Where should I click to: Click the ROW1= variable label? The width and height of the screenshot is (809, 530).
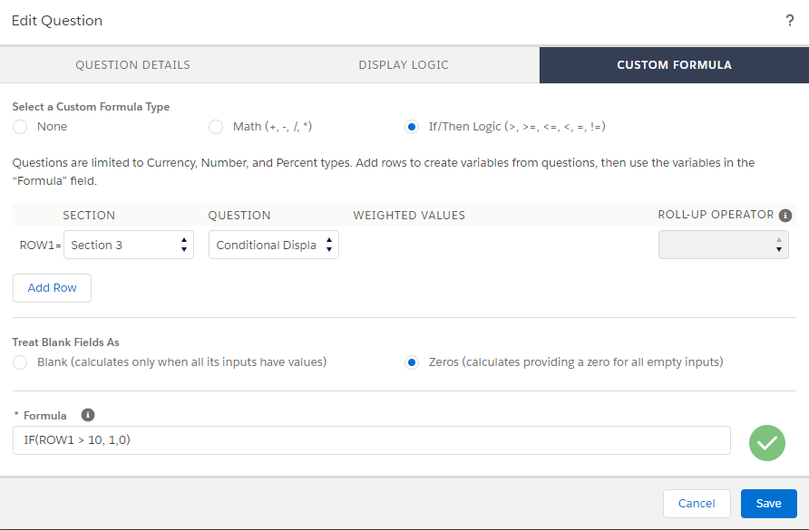click(40, 245)
